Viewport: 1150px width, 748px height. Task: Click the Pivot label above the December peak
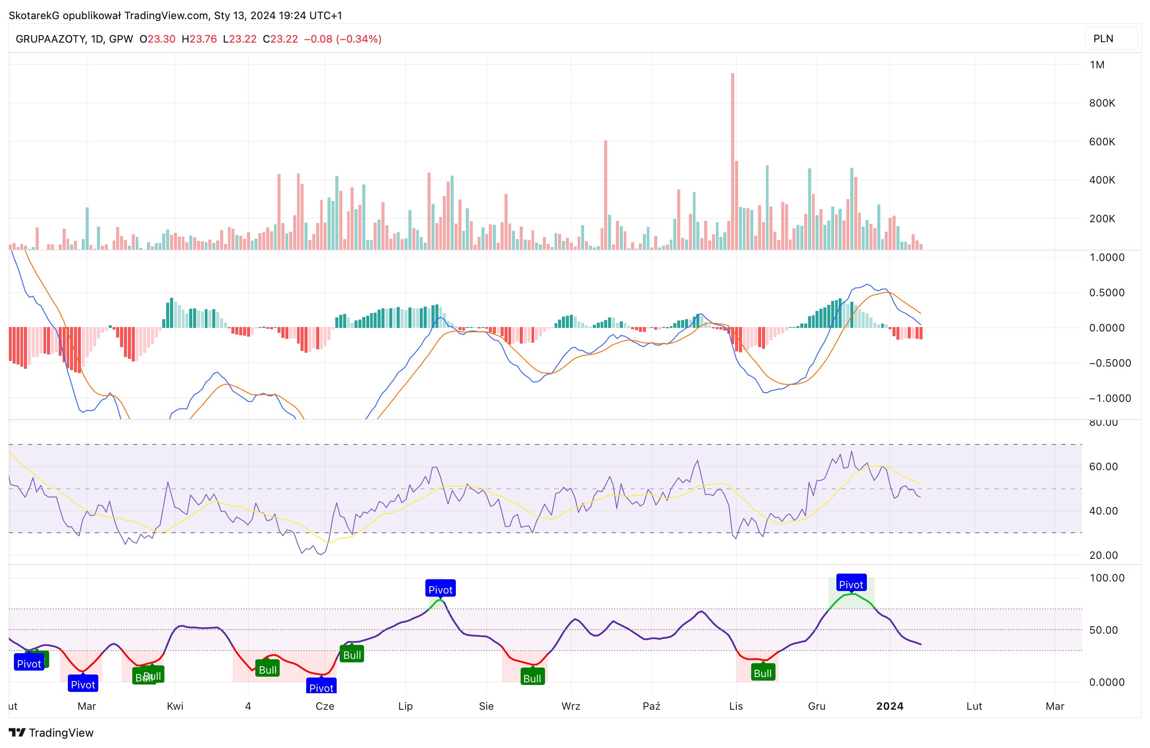[x=851, y=584]
